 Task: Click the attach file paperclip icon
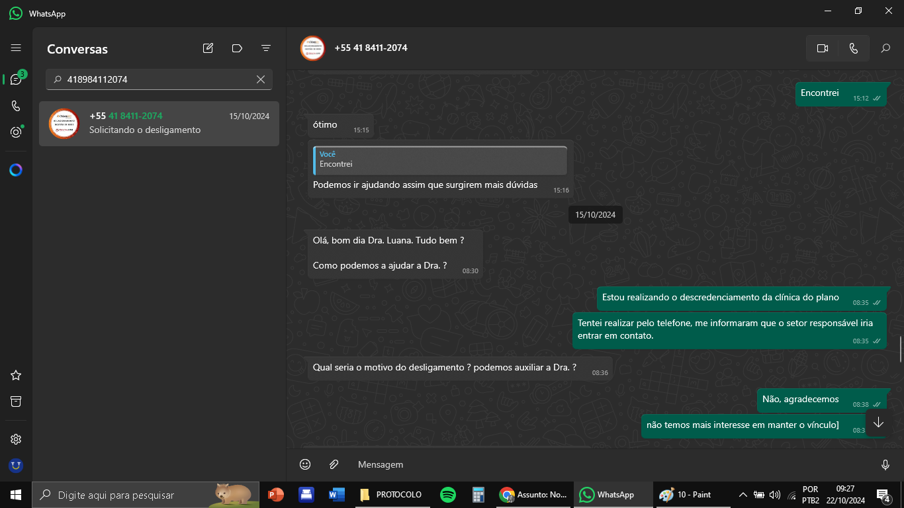click(x=334, y=464)
